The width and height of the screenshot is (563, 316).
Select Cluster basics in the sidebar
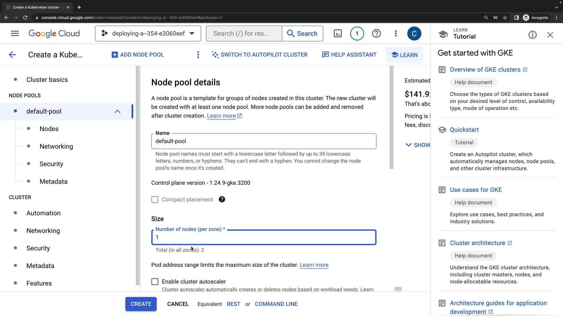tap(47, 80)
